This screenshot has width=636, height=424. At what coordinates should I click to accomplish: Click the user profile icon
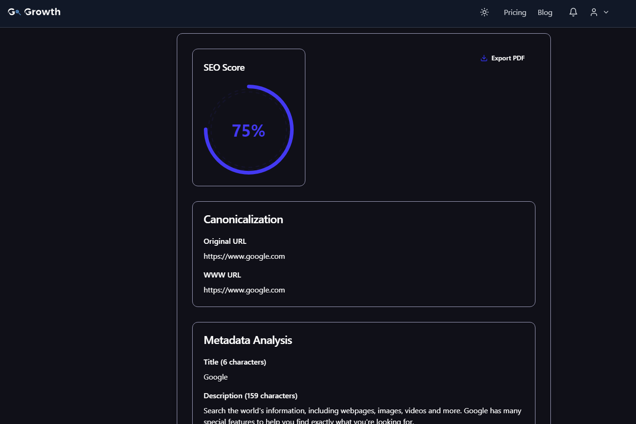594,12
